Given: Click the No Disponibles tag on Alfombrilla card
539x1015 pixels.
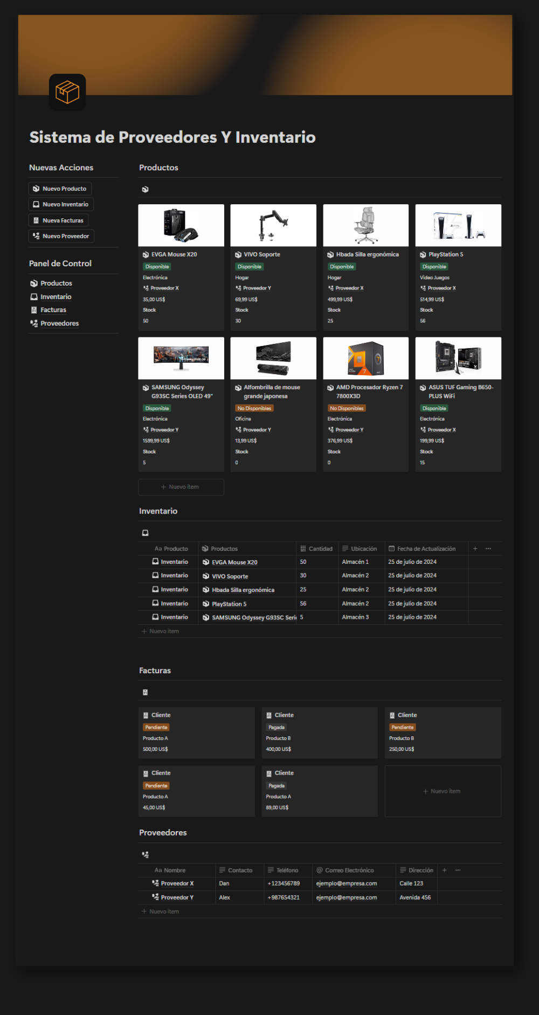Looking at the screenshot, I should (254, 409).
